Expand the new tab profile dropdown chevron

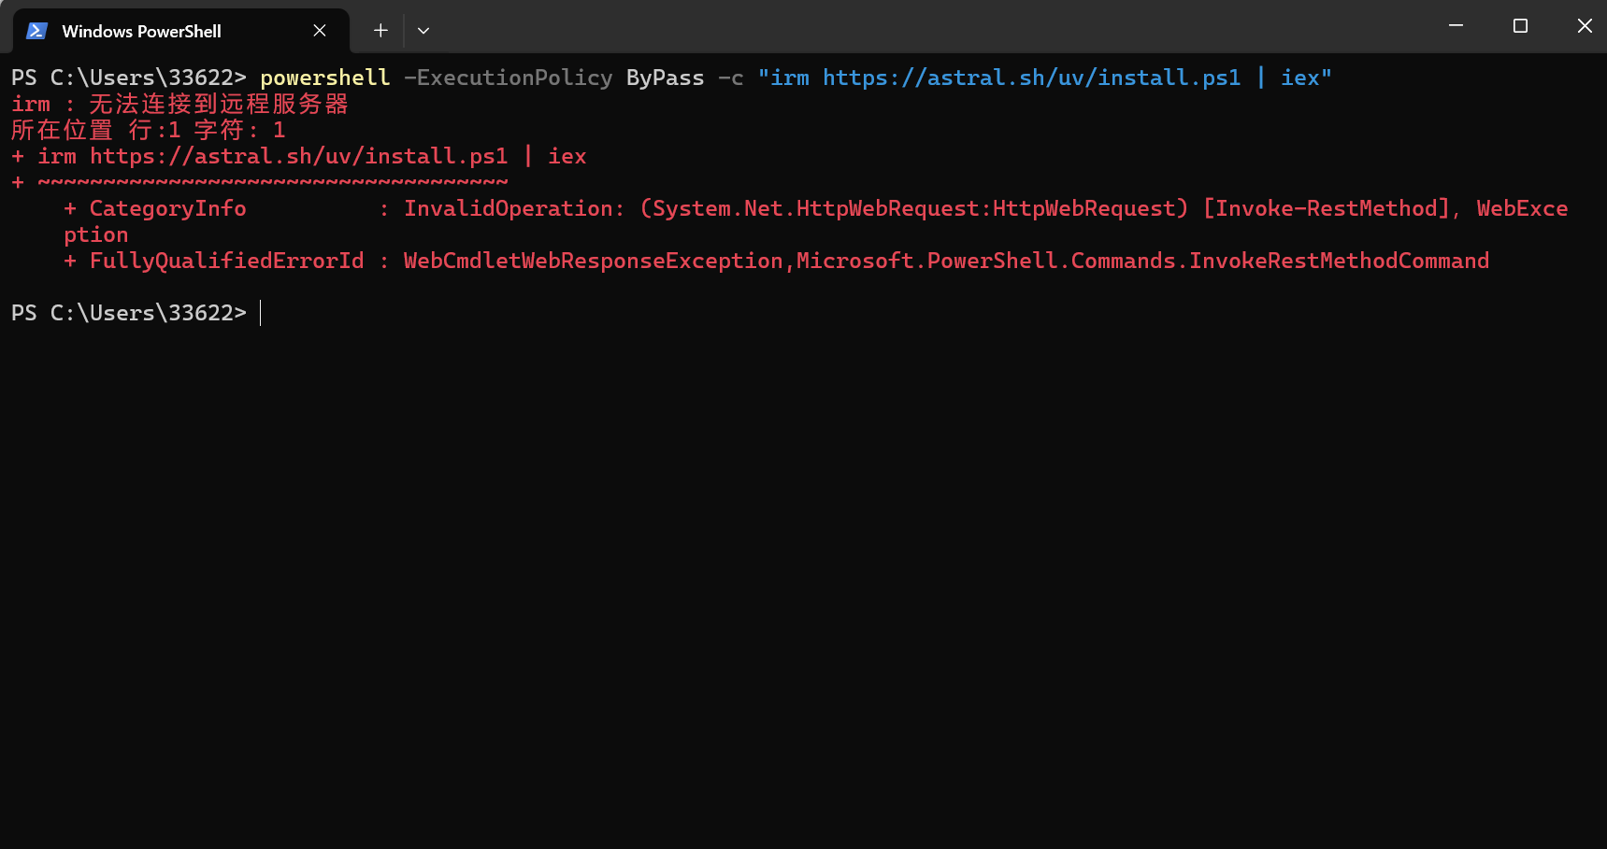pyautogui.click(x=423, y=31)
